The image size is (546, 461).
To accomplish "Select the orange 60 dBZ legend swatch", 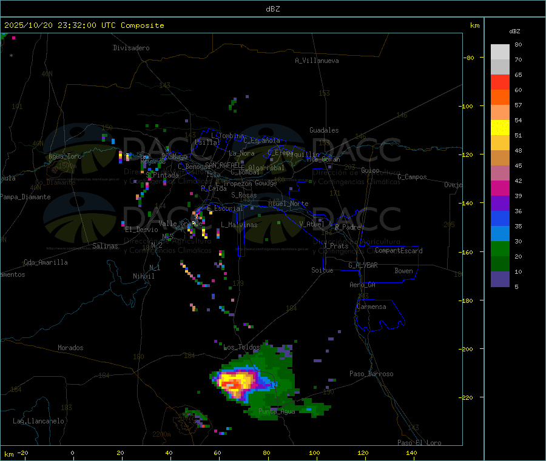I will tap(500, 98).
